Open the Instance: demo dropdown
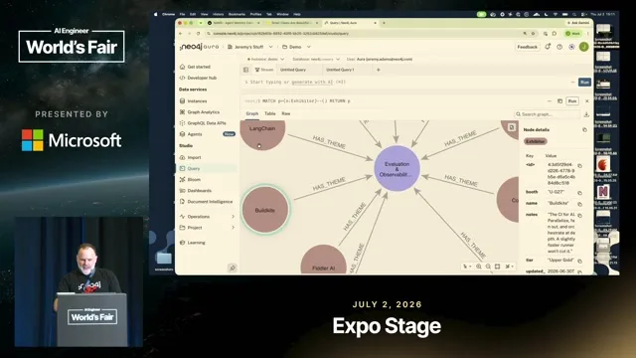The width and height of the screenshot is (636, 358). click(x=265, y=60)
